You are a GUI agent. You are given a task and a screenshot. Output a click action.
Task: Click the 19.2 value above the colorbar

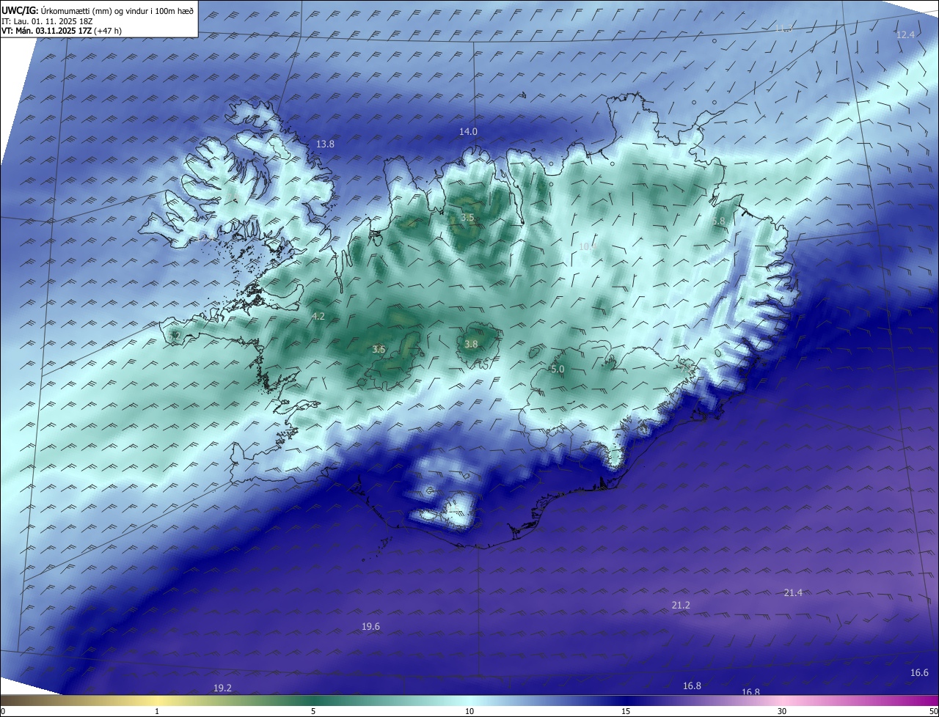tap(222, 688)
